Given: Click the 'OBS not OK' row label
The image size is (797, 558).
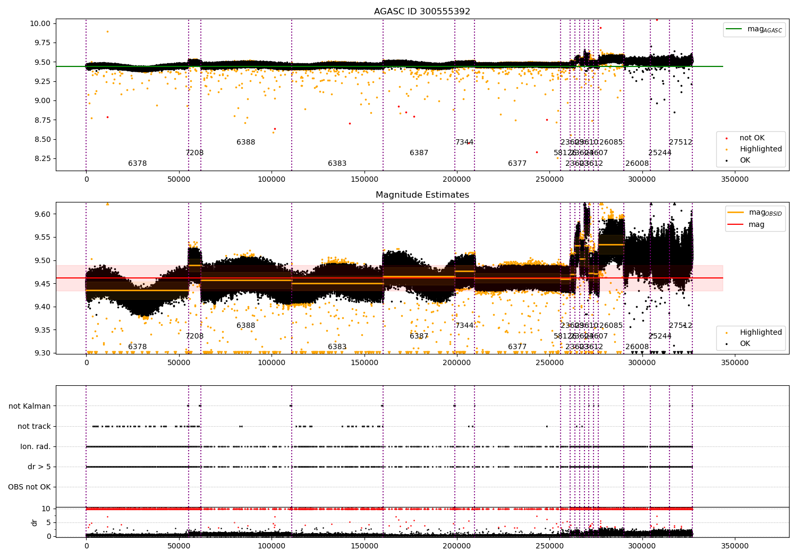Looking at the screenshot, I should pyautogui.click(x=29, y=487).
